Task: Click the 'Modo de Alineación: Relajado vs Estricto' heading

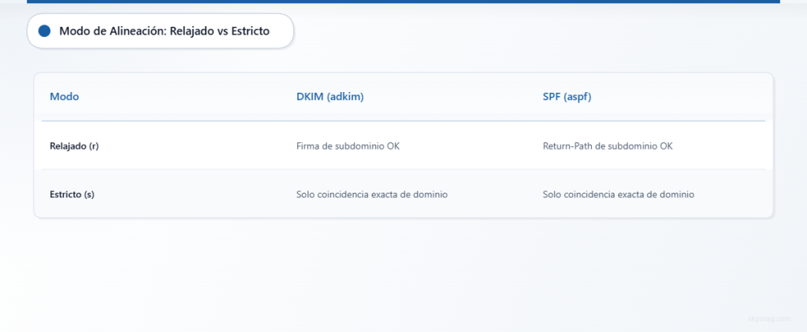Action: (x=164, y=31)
